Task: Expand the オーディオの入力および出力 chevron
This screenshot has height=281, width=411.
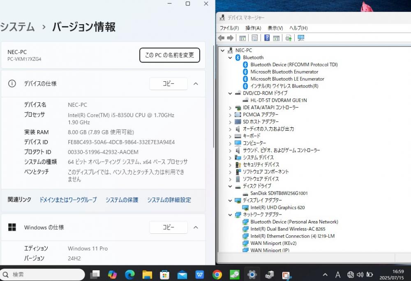Action: [x=230, y=129]
